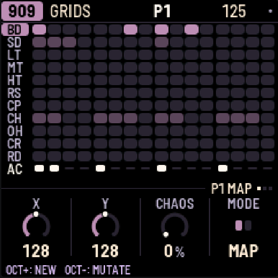Enable AC accent on step 3
This screenshot has width=278, height=278.
tap(69, 168)
